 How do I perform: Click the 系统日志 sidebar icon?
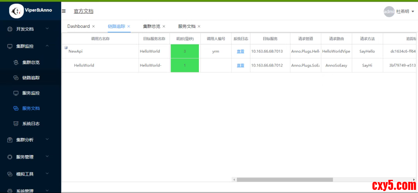[x=16, y=124]
